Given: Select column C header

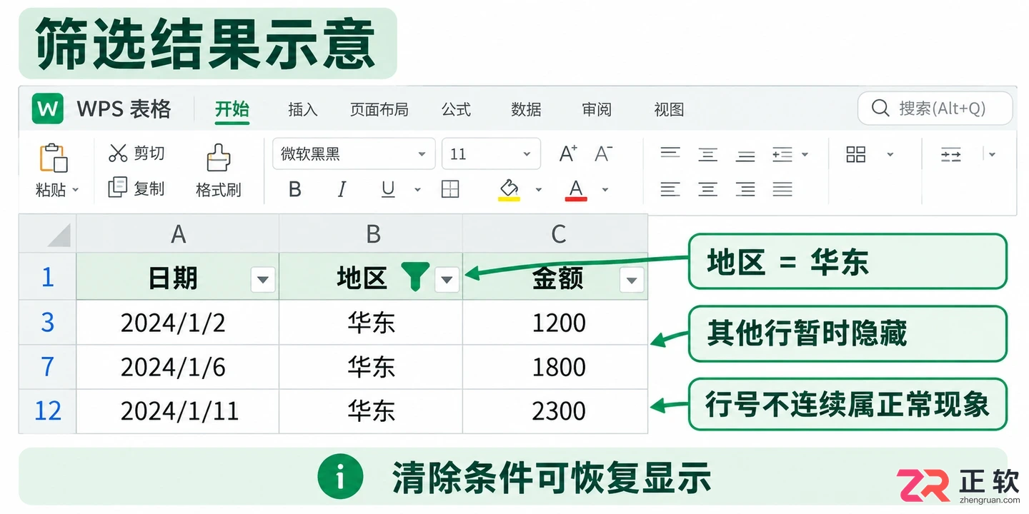Looking at the screenshot, I should 556,233.
